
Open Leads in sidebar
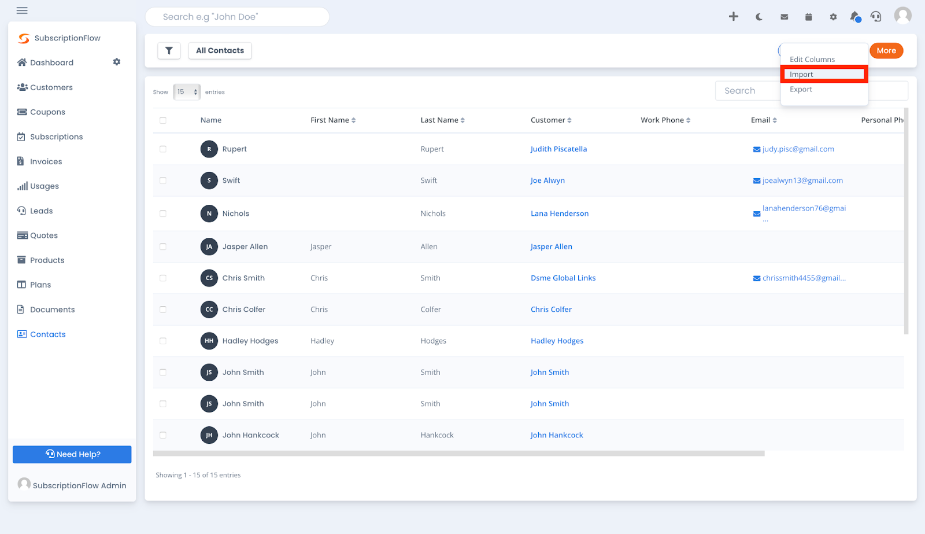[35, 211]
